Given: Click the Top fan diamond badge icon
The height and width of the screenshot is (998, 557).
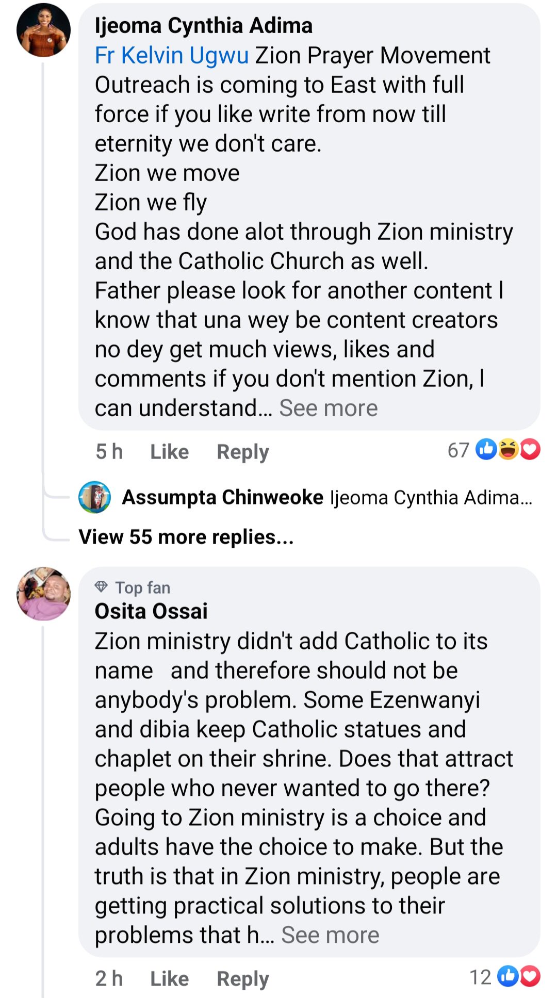Looking at the screenshot, I should click(x=101, y=587).
